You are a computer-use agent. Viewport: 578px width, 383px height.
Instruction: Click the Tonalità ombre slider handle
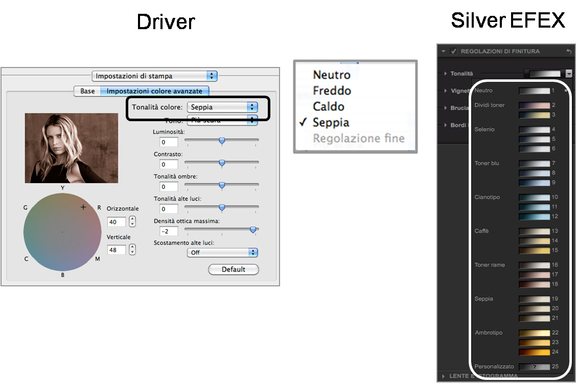coord(222,185)
